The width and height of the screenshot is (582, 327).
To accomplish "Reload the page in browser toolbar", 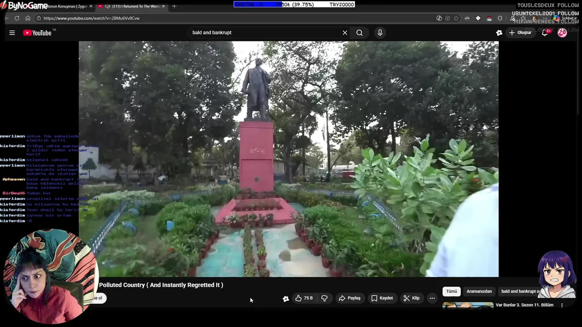I will click(x=17, y=18).
